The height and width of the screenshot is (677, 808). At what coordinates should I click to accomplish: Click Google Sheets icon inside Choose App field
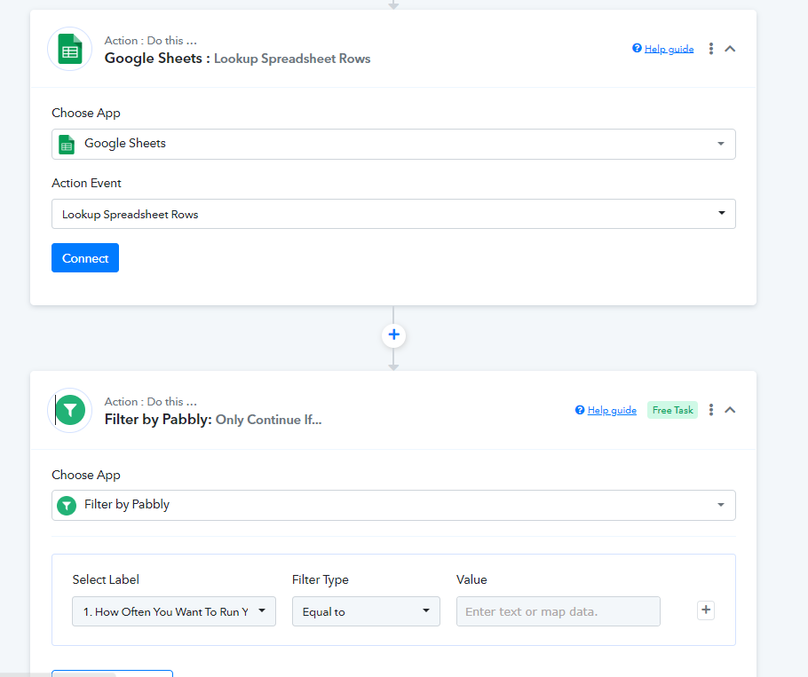(67, 145)
